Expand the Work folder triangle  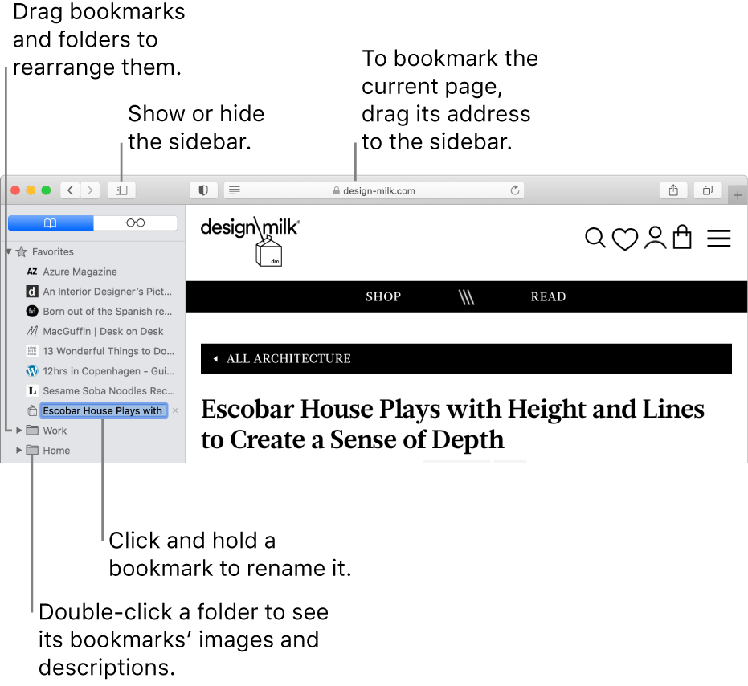(x=19, y=431)
